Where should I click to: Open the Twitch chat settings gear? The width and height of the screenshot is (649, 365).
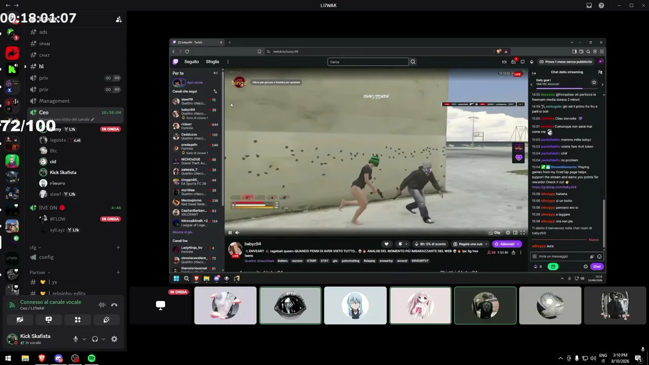586,267
